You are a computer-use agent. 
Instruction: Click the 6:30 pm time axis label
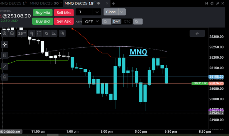[171, 132]
